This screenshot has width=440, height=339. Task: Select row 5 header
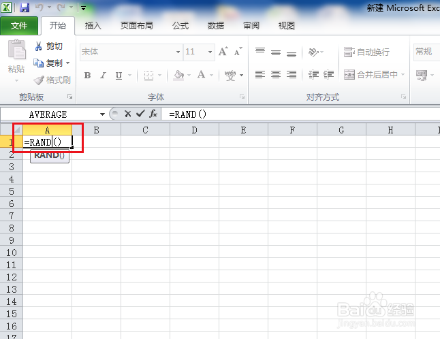click(11, 191)
